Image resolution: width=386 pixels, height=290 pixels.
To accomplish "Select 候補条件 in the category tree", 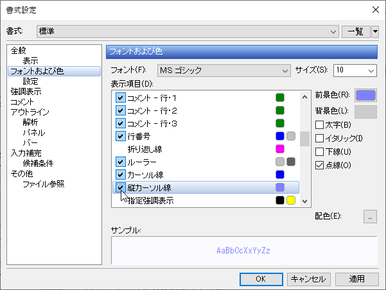I will tap(38, 164).
